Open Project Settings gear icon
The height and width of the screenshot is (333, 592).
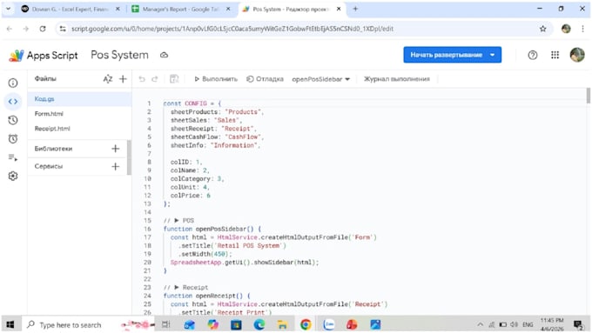pos(13,176)
